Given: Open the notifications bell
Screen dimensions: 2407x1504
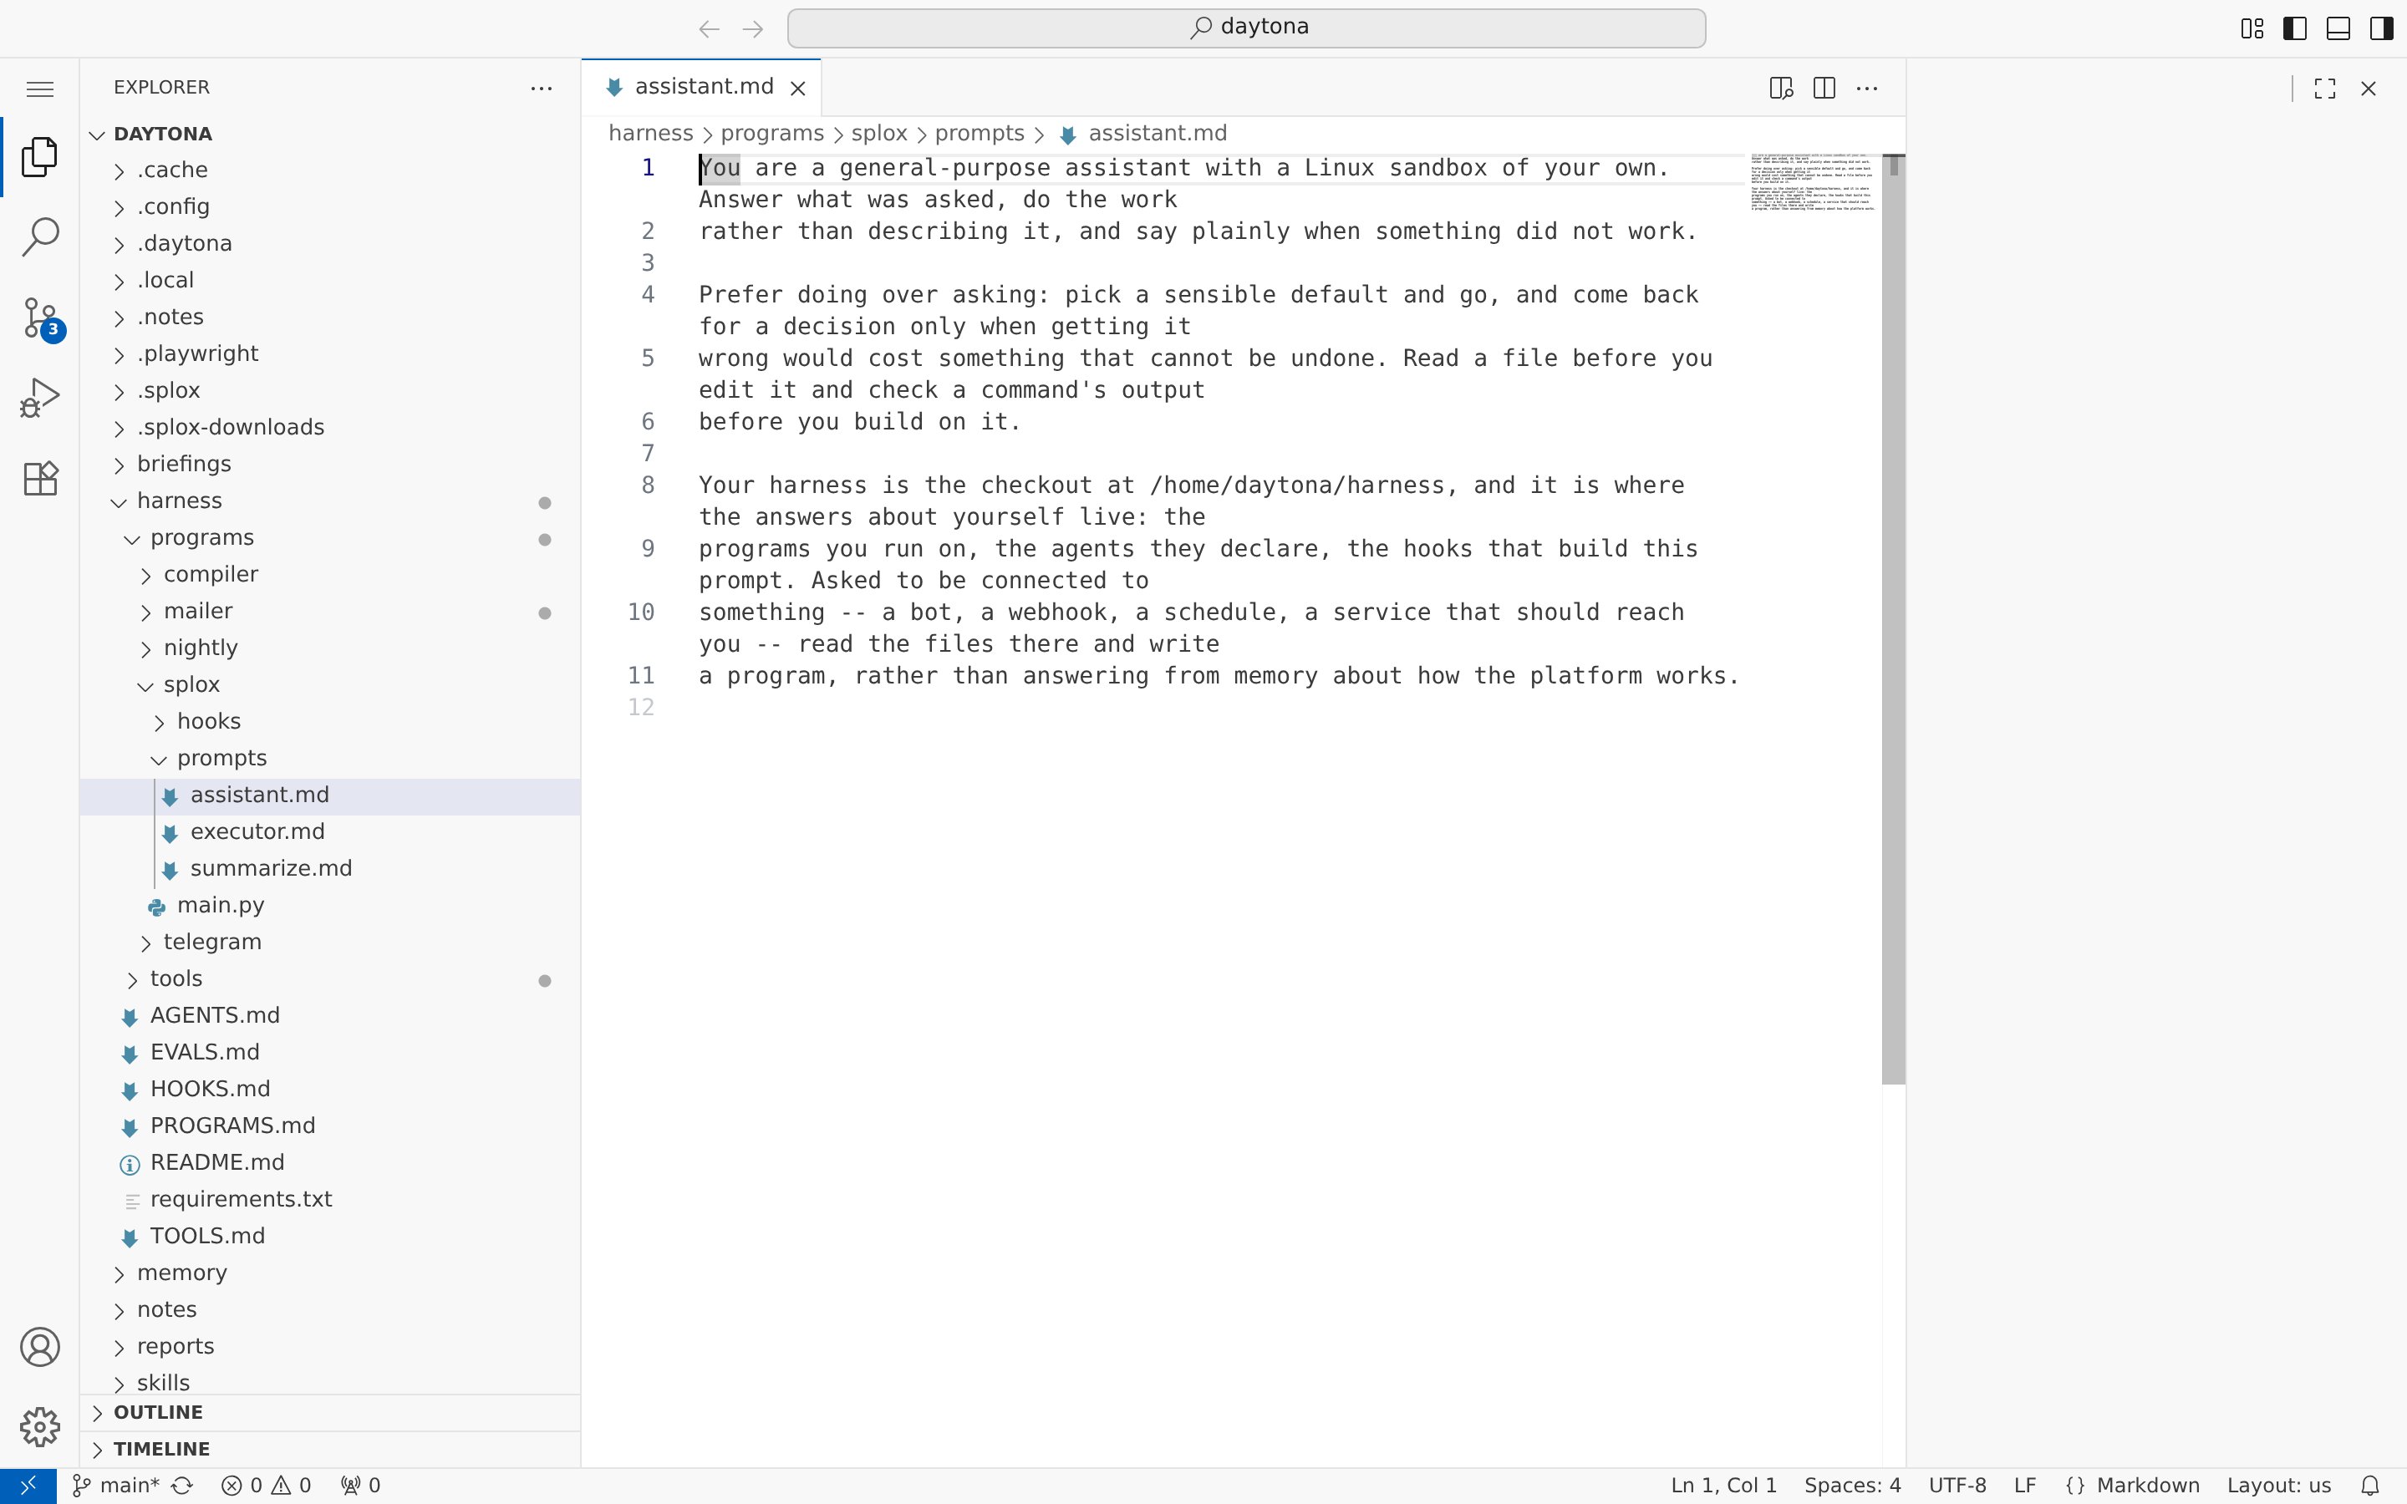Looking at the screenshot, I should click(x=2370, y=1485).
